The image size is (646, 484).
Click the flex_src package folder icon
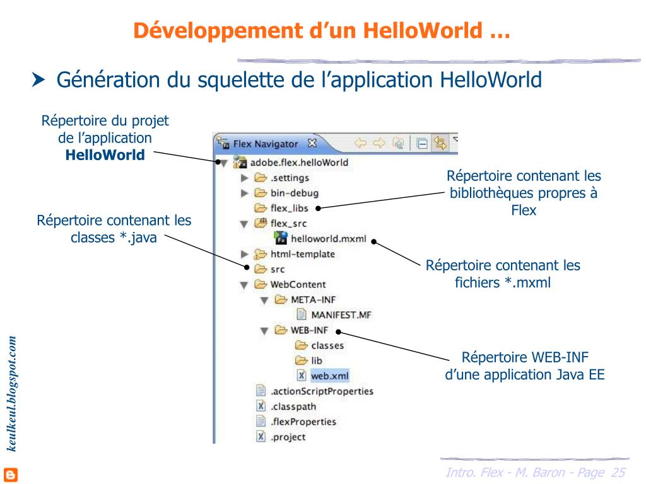(261, 223)
